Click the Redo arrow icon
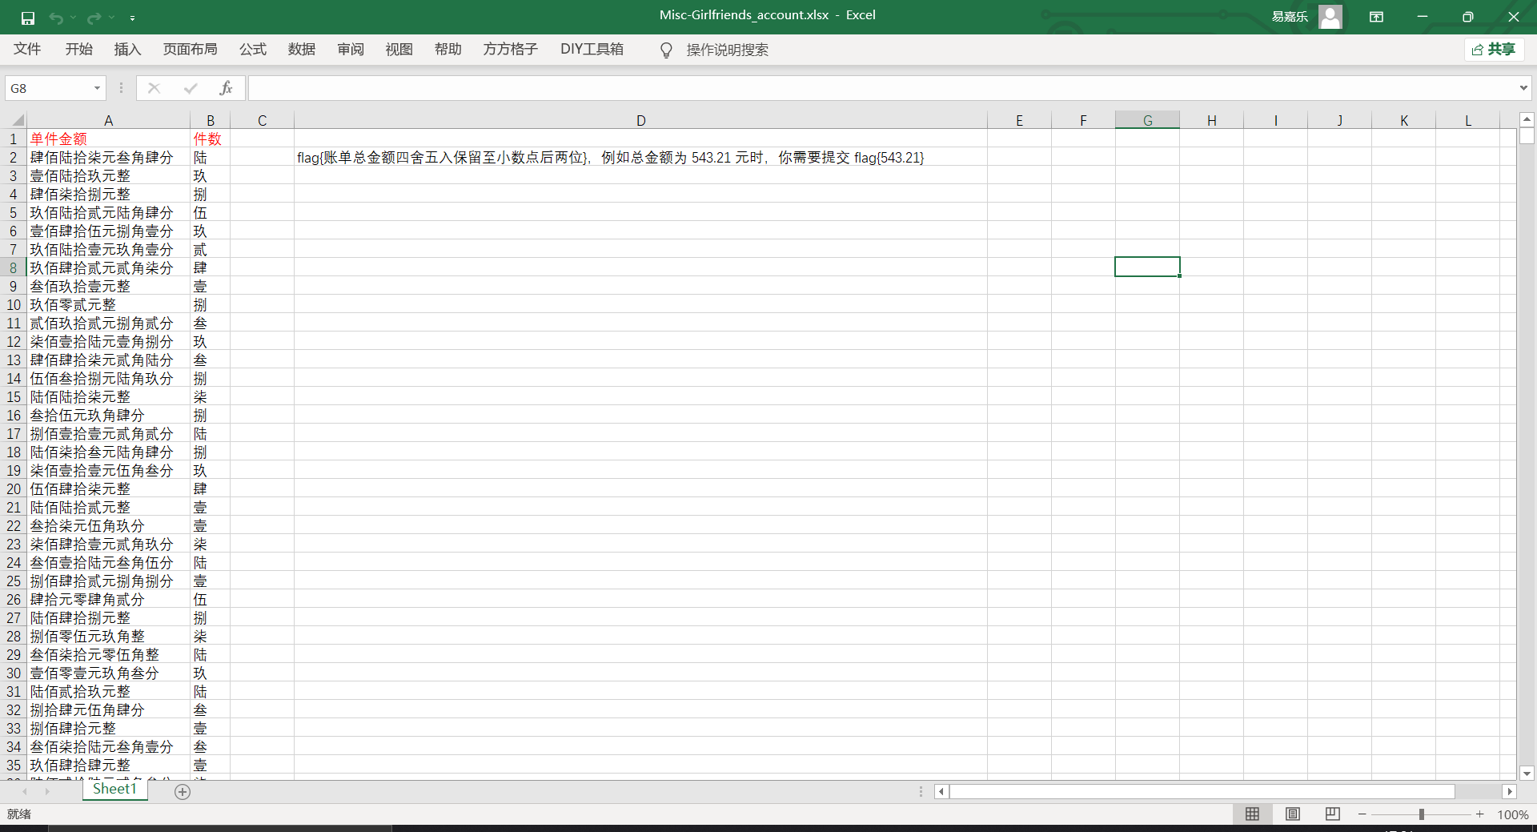 (x=94, y=17)
